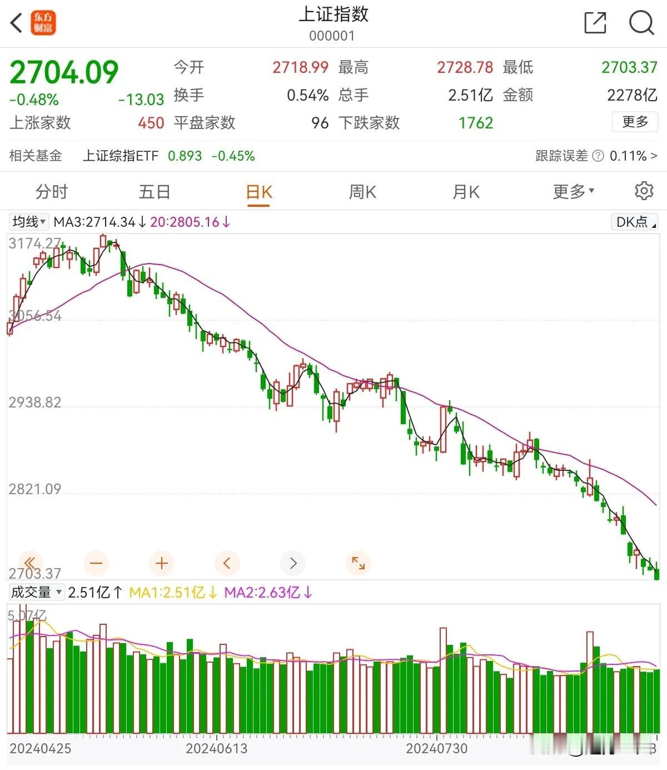
Task: Tap 下跌家数 value 1762
Action: tap(476, 123)
